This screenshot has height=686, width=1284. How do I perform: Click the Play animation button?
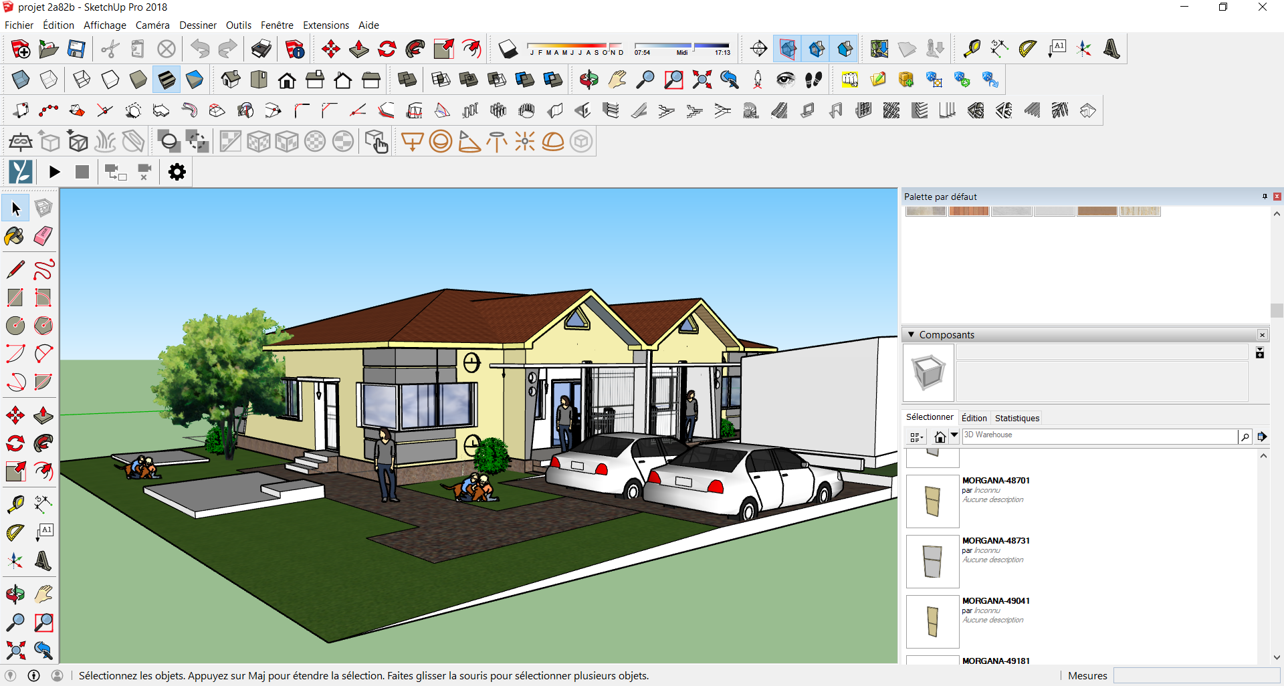[x=55, y=172]
